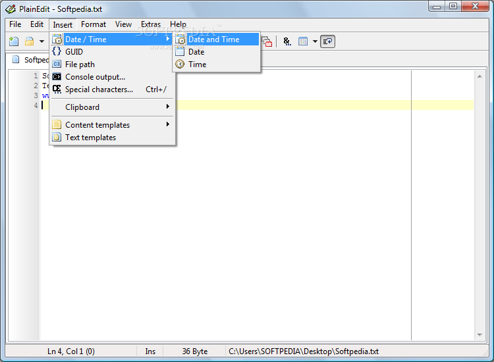
Task: Click the 36 Byte status entry
Action: [x=195, y=351]
